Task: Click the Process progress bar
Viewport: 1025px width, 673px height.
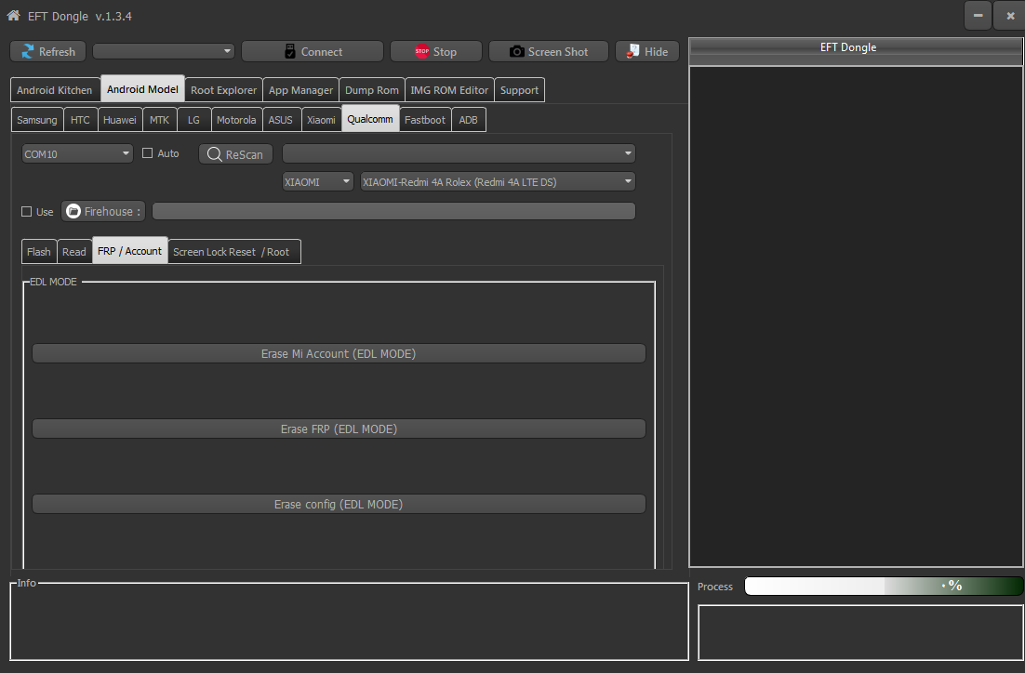Action: [884, 586]
